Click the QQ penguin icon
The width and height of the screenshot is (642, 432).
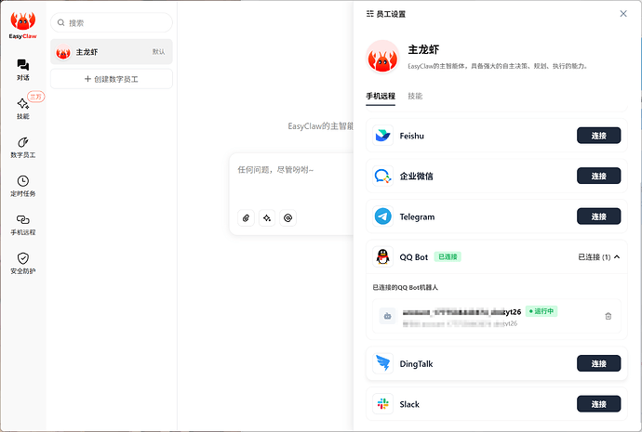382,256
